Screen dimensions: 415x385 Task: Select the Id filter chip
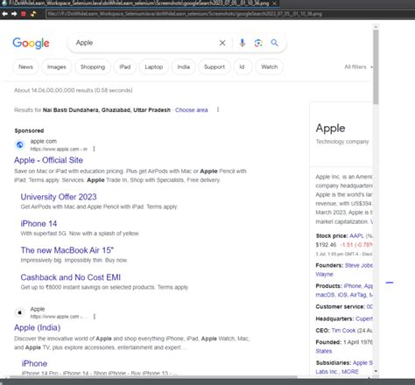(x=242, y=66)
